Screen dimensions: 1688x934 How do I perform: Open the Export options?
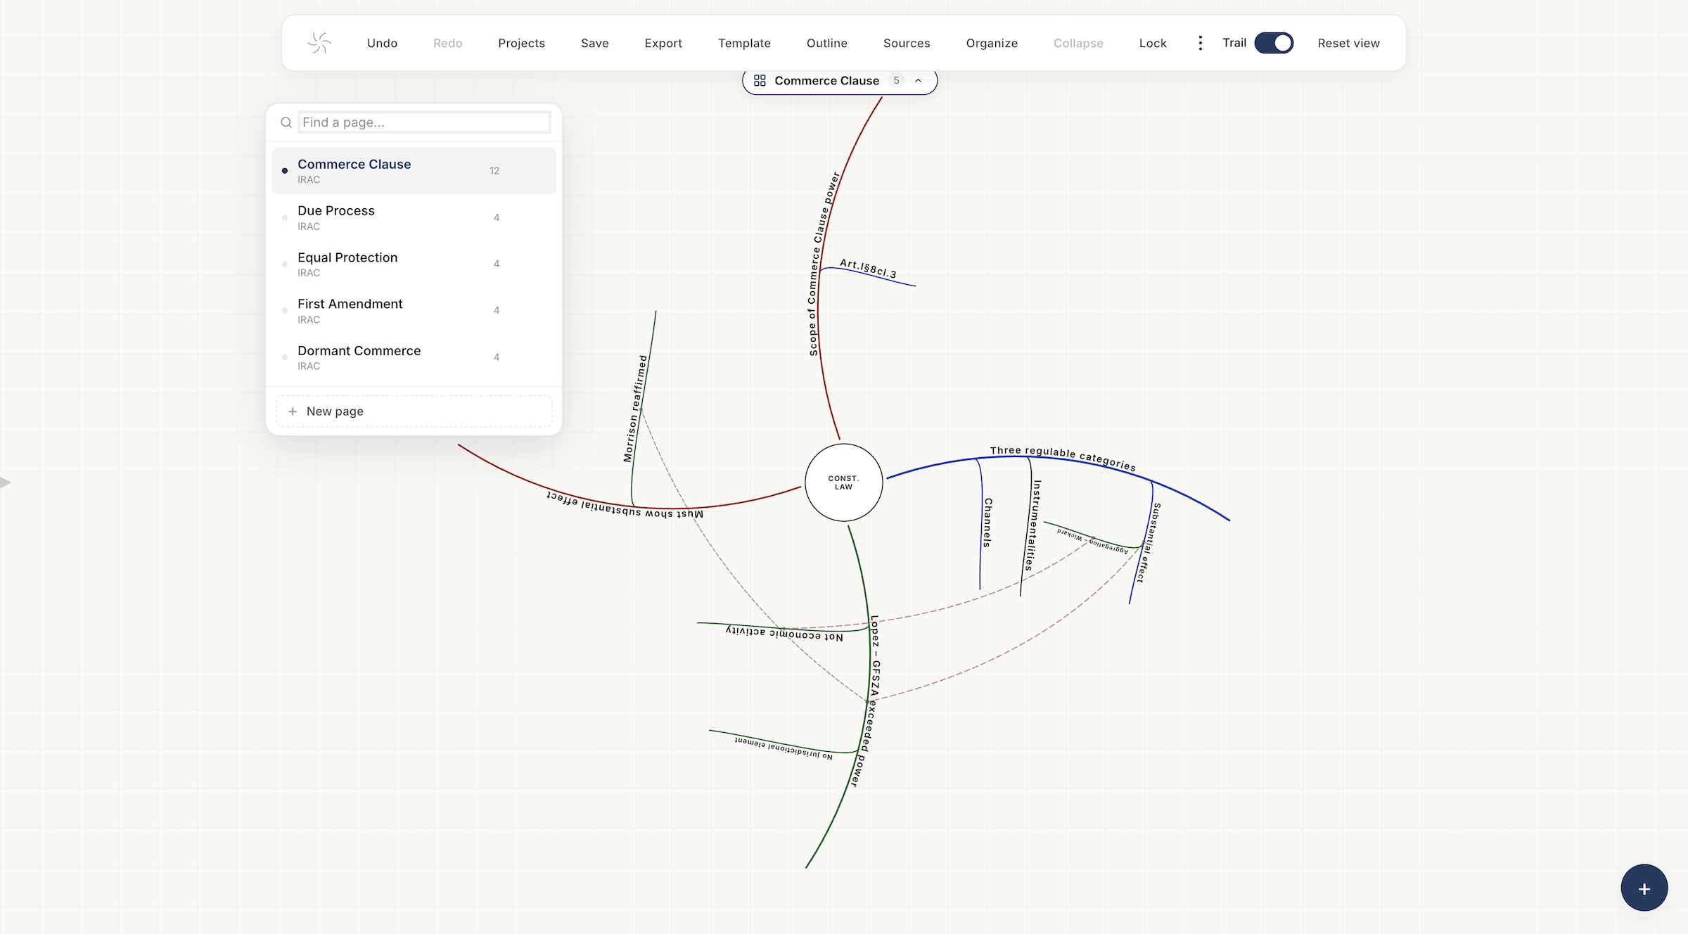pyautogui.click(x=663, y=43)
